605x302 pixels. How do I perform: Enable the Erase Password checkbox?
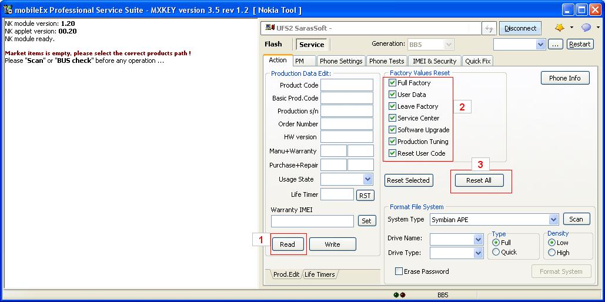click(399, 271)
